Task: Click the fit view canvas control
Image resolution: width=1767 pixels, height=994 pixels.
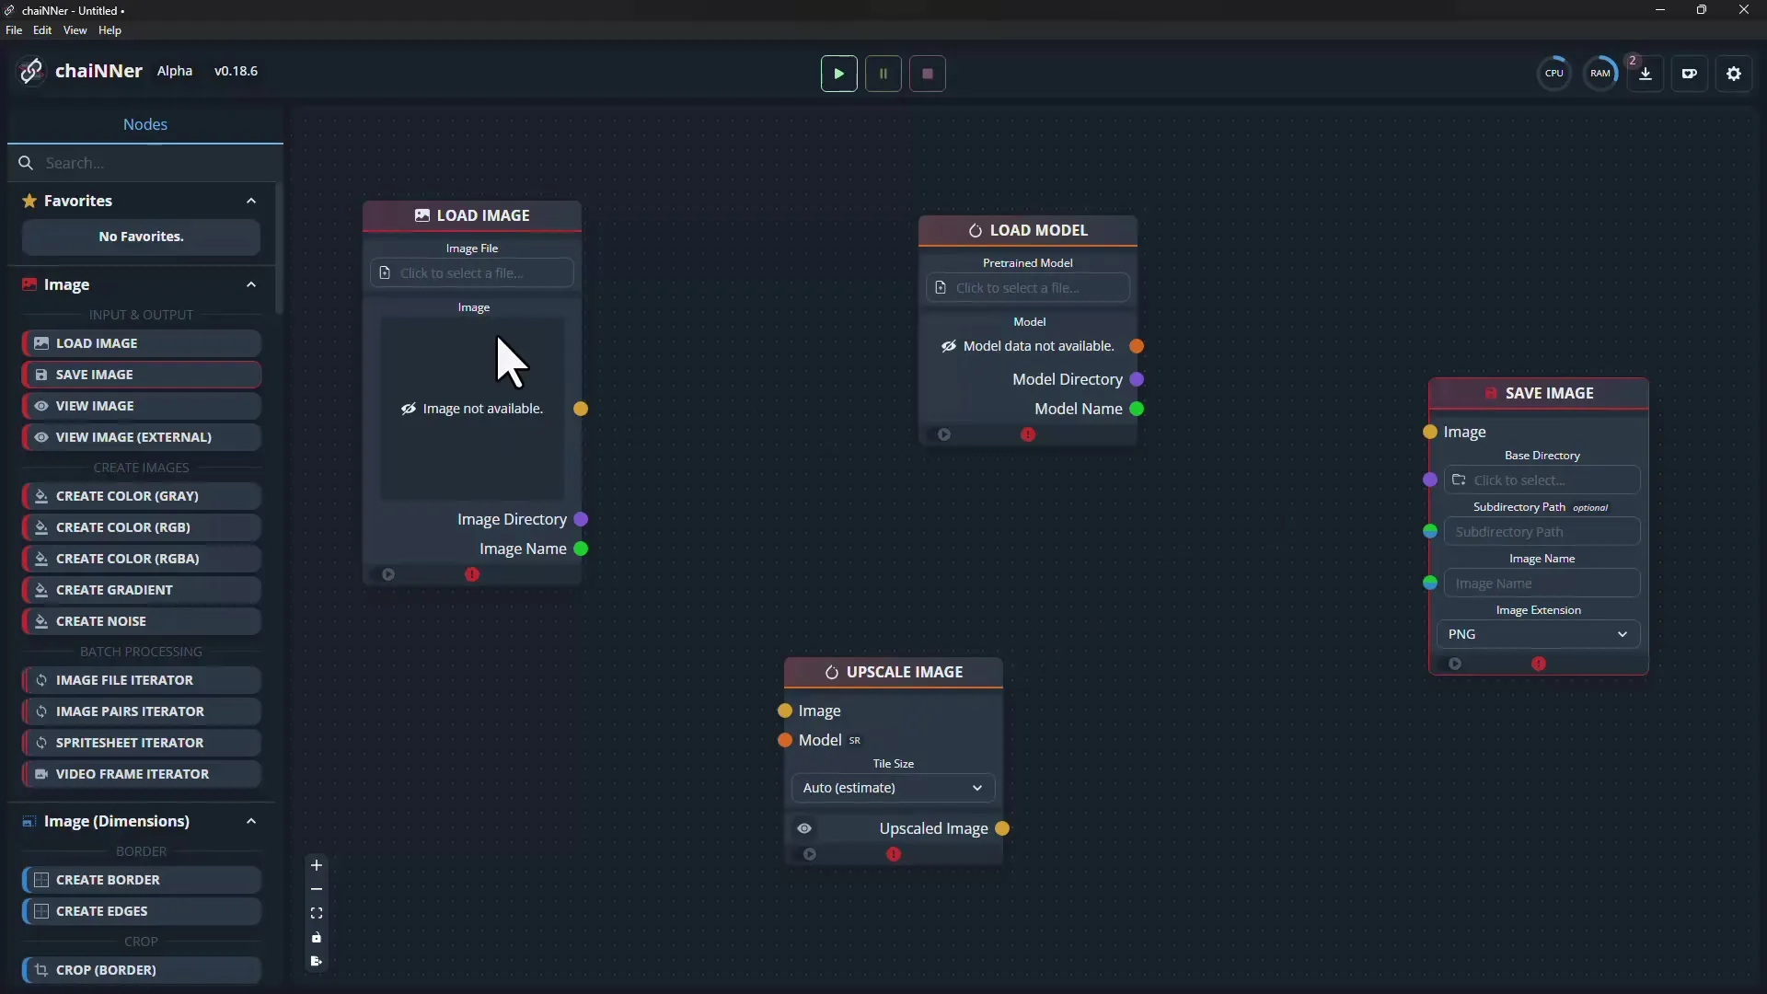Action: (x=317, y=913)
